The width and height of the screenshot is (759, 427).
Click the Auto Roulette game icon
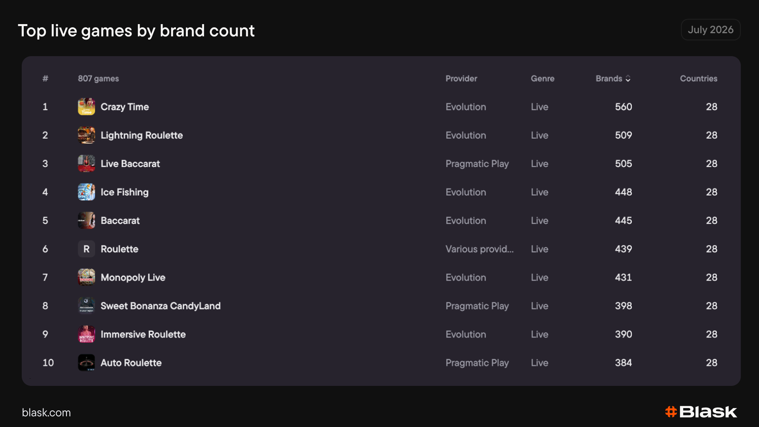coord(86,363)
